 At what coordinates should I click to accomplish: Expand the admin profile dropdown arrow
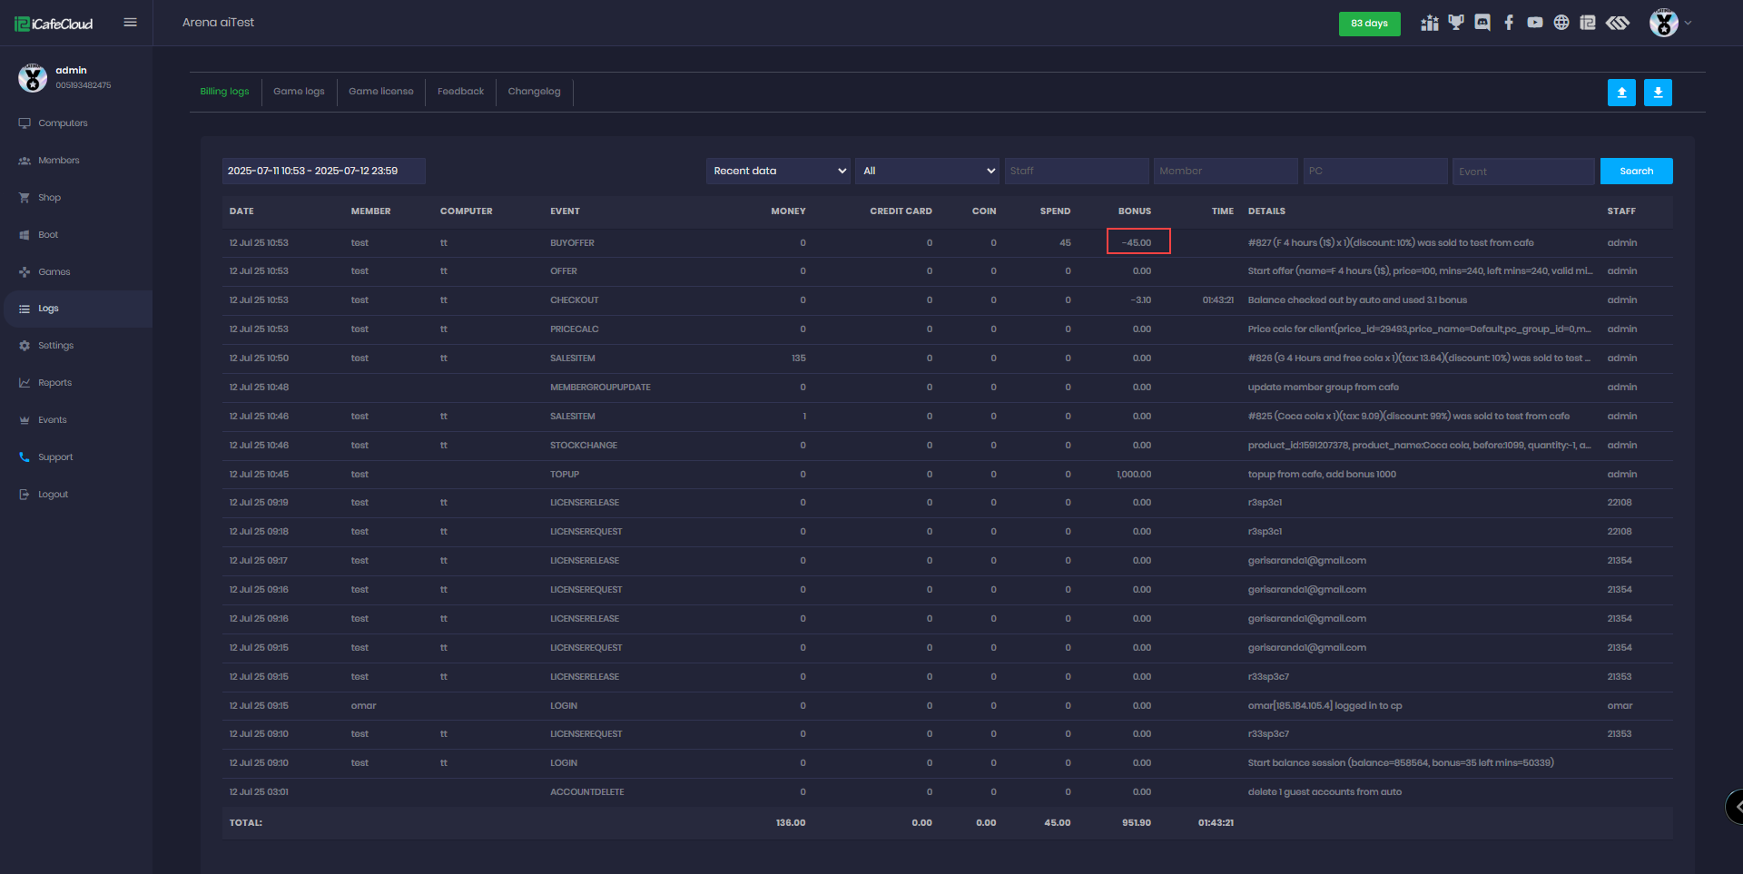[1688, 24]
